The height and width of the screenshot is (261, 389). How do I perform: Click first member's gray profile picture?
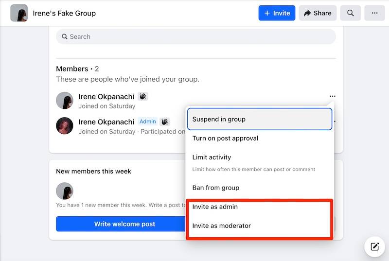coord(65,101)
